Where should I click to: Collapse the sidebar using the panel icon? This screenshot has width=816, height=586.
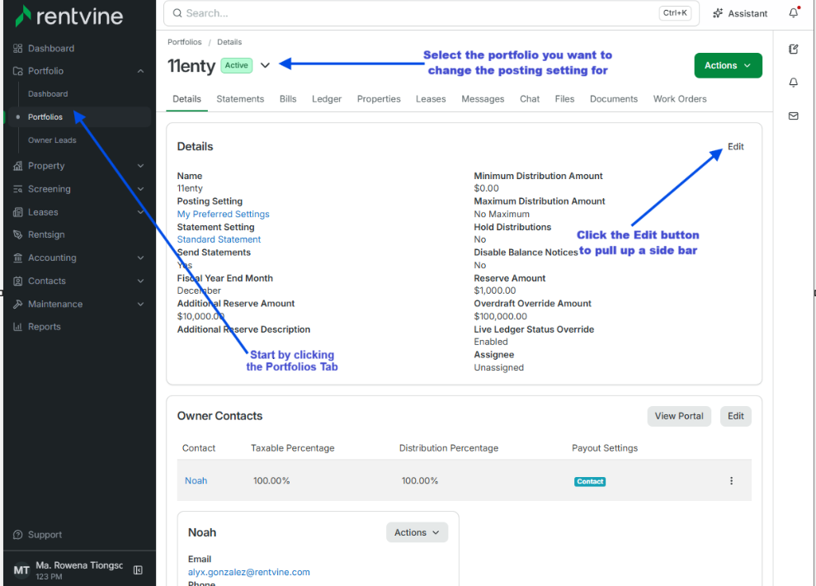pyautogui.click(x=138, y=569)
